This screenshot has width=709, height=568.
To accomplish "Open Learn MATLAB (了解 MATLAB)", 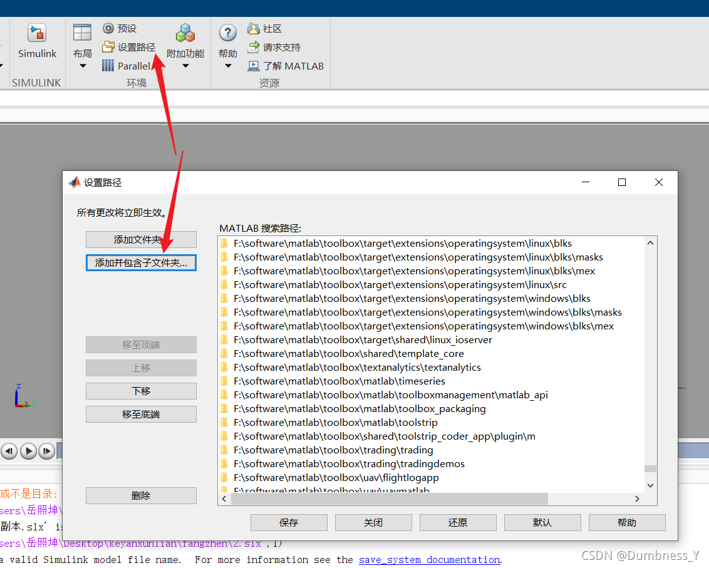I will click(x=286, y=66).
